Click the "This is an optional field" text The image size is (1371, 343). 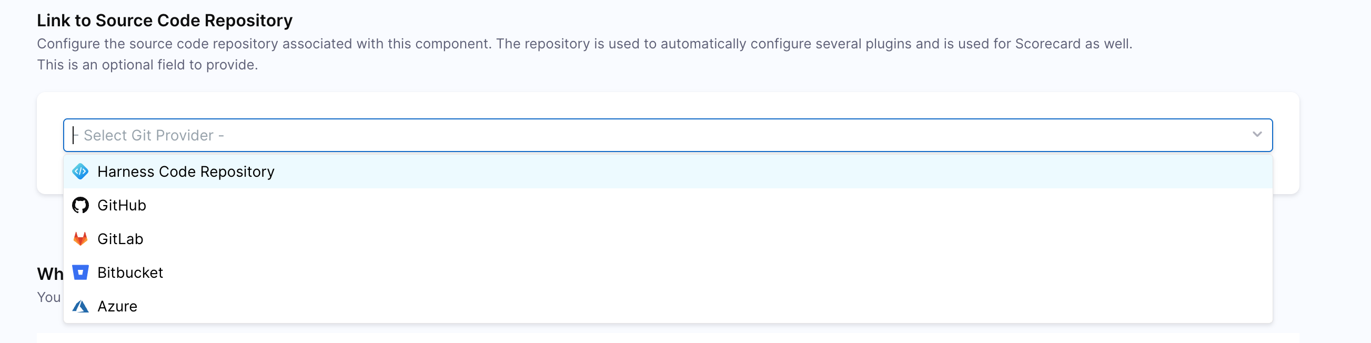147,65
